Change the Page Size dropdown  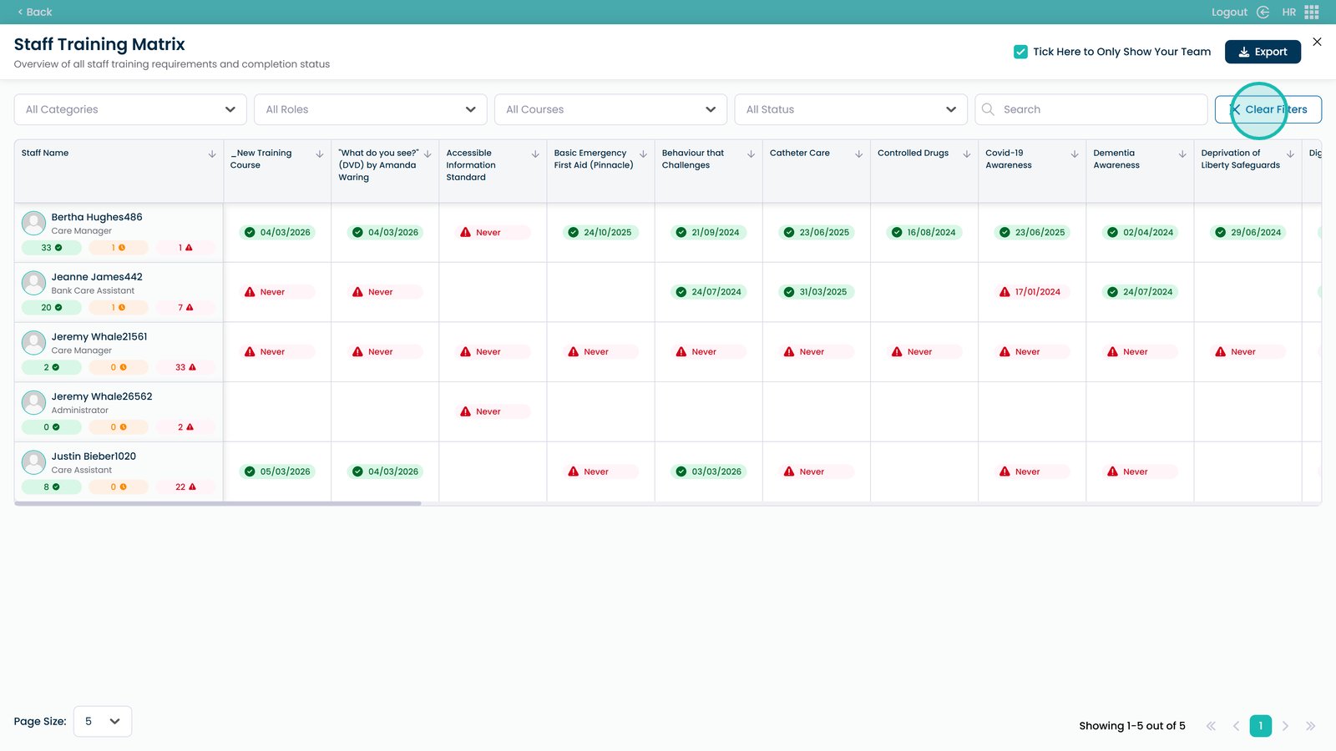pyautogui.click(x=103, y=722)
